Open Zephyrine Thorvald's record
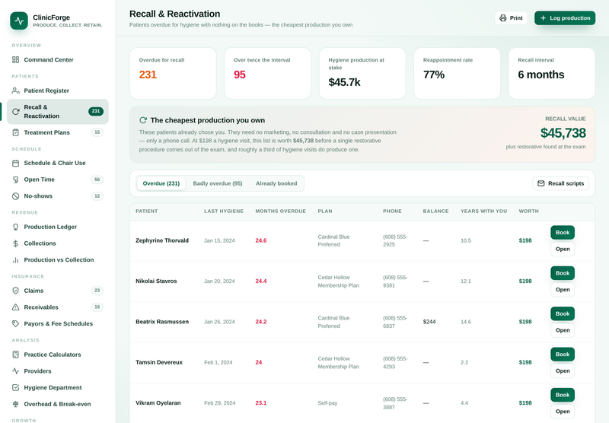 click(x=563, y=249)
